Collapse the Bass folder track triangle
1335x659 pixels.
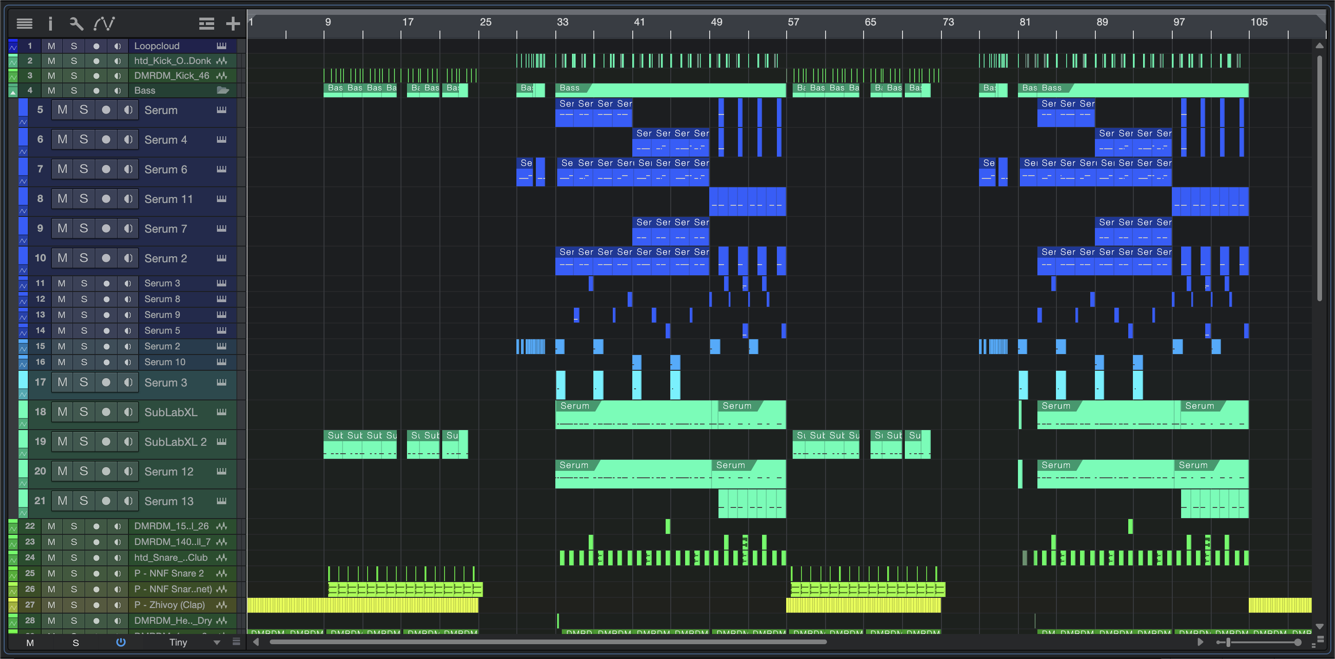(x=13, y=92)
